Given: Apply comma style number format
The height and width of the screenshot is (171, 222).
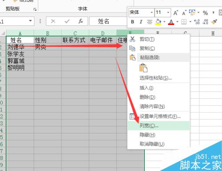Looking at the screenshot, I should click(x=213, y=12).
